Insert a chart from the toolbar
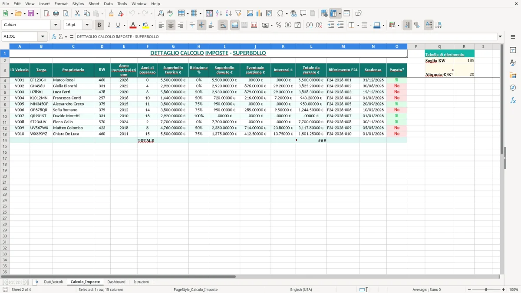 coord(260,13)
